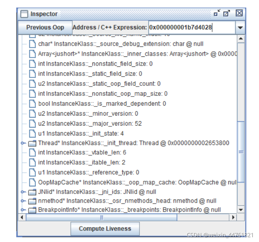Select the JNIid @ null row text

click(97, 192)
